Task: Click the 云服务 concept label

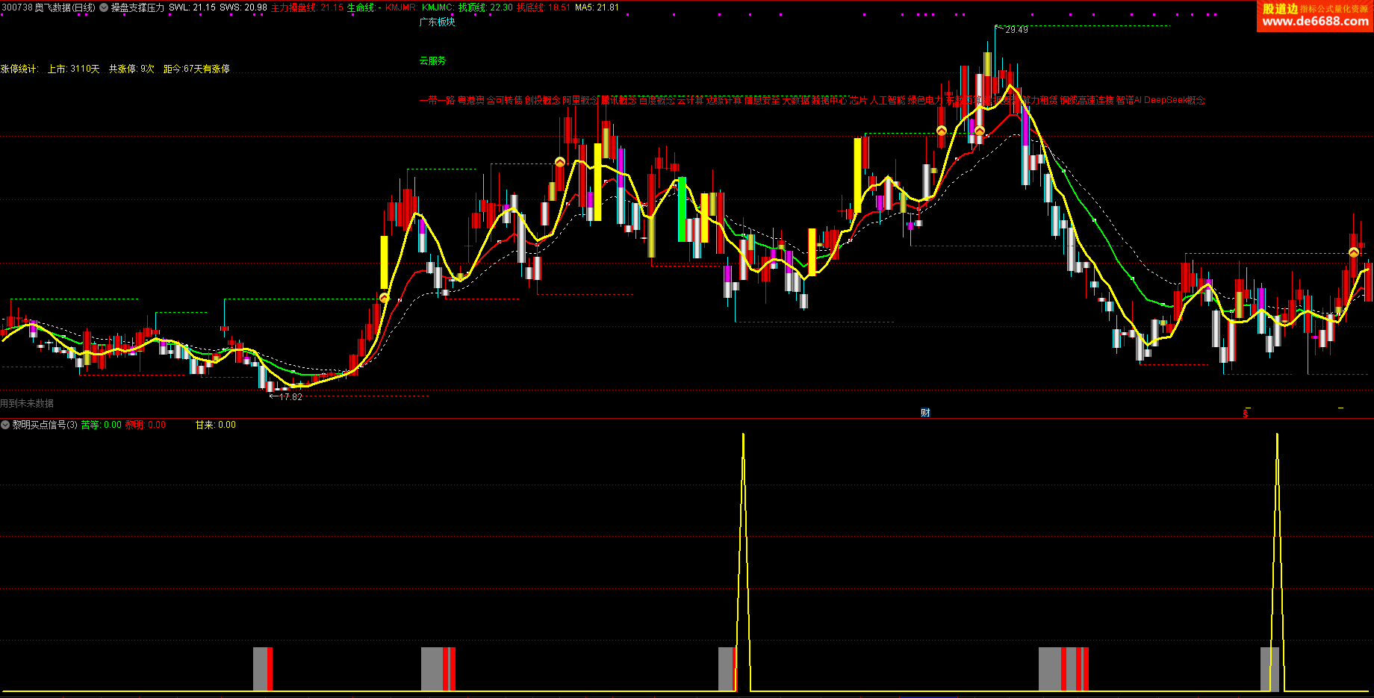Action: coord(432,61)
